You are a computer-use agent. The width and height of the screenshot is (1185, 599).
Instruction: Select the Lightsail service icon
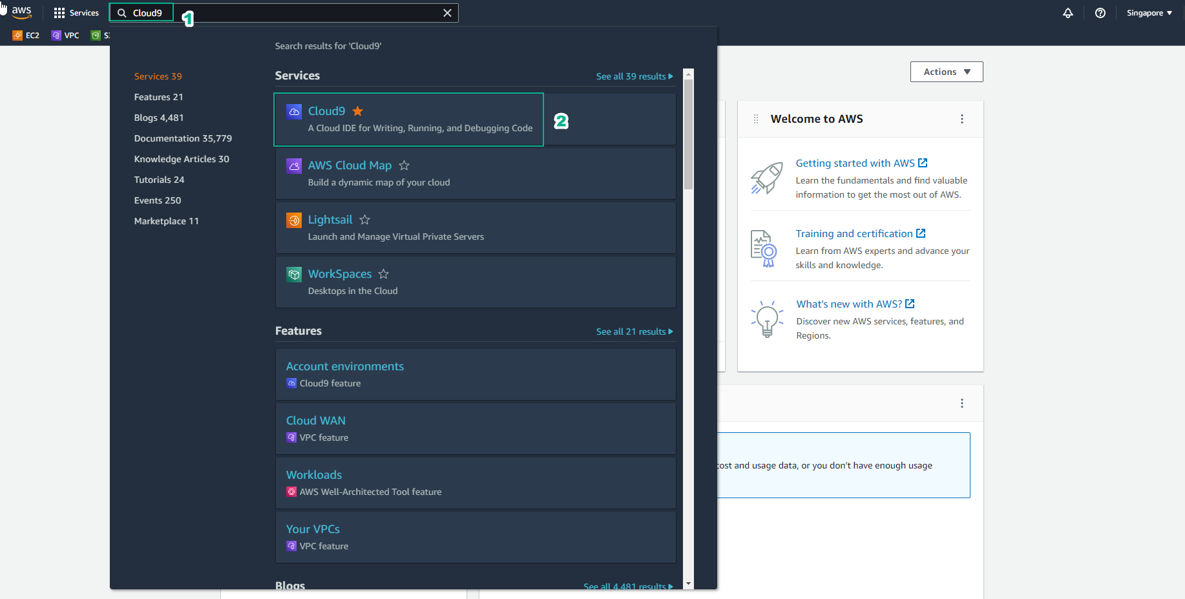294,220
